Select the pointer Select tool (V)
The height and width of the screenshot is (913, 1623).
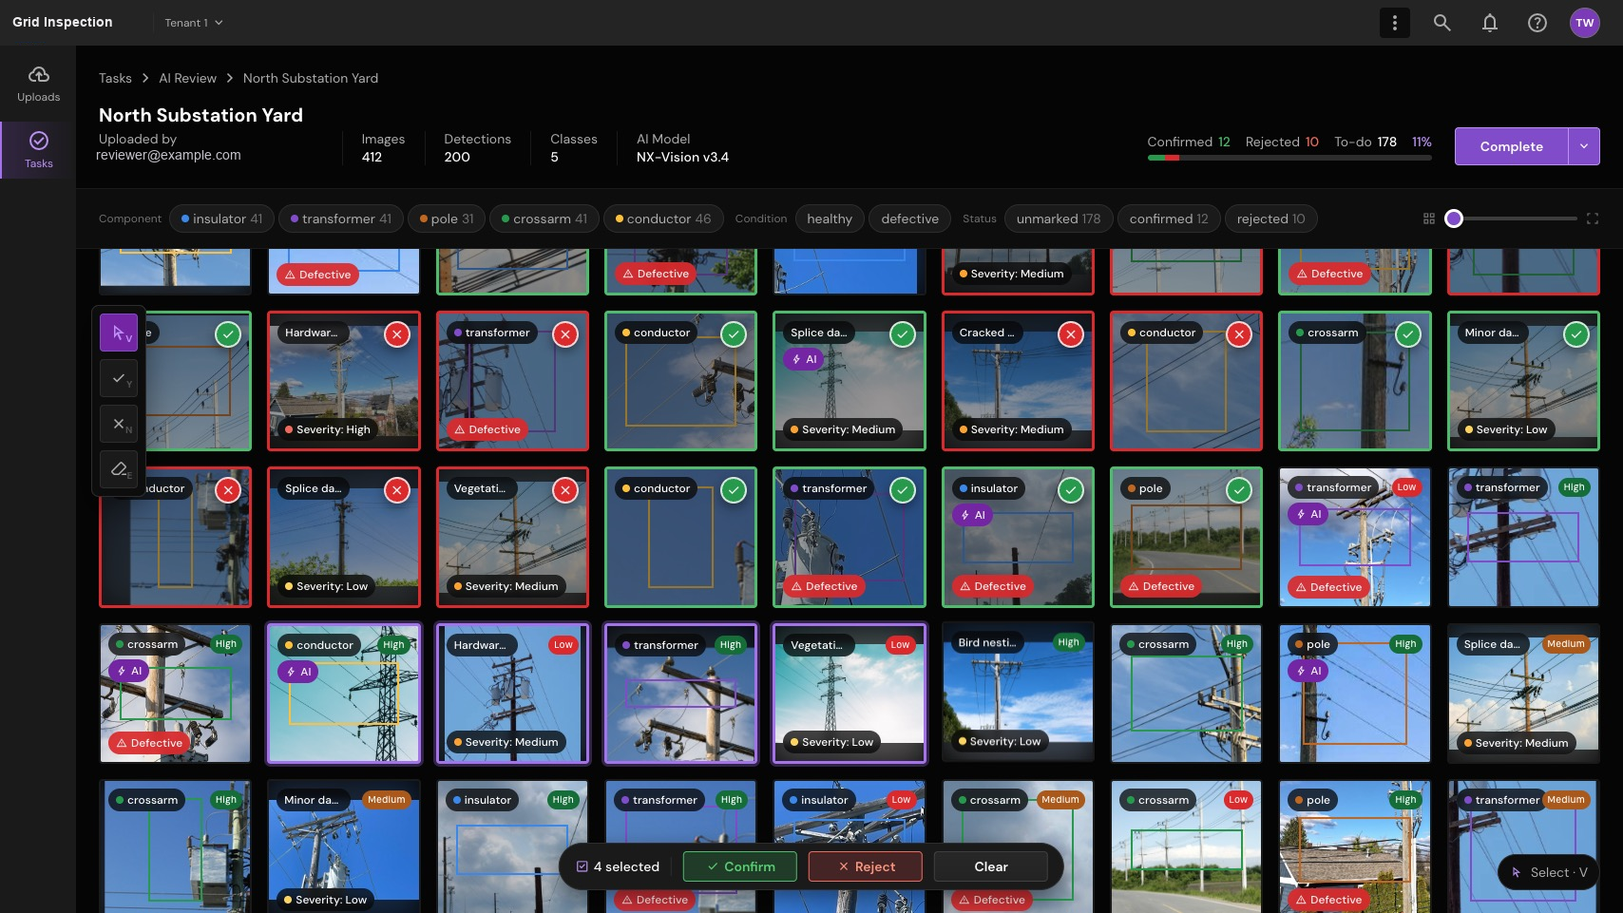tap(119, 333)
